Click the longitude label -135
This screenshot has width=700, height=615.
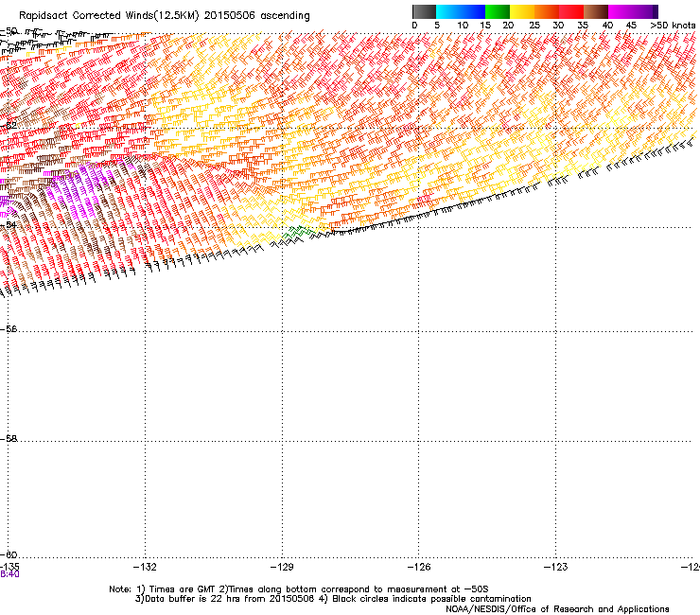coord(9,567)
